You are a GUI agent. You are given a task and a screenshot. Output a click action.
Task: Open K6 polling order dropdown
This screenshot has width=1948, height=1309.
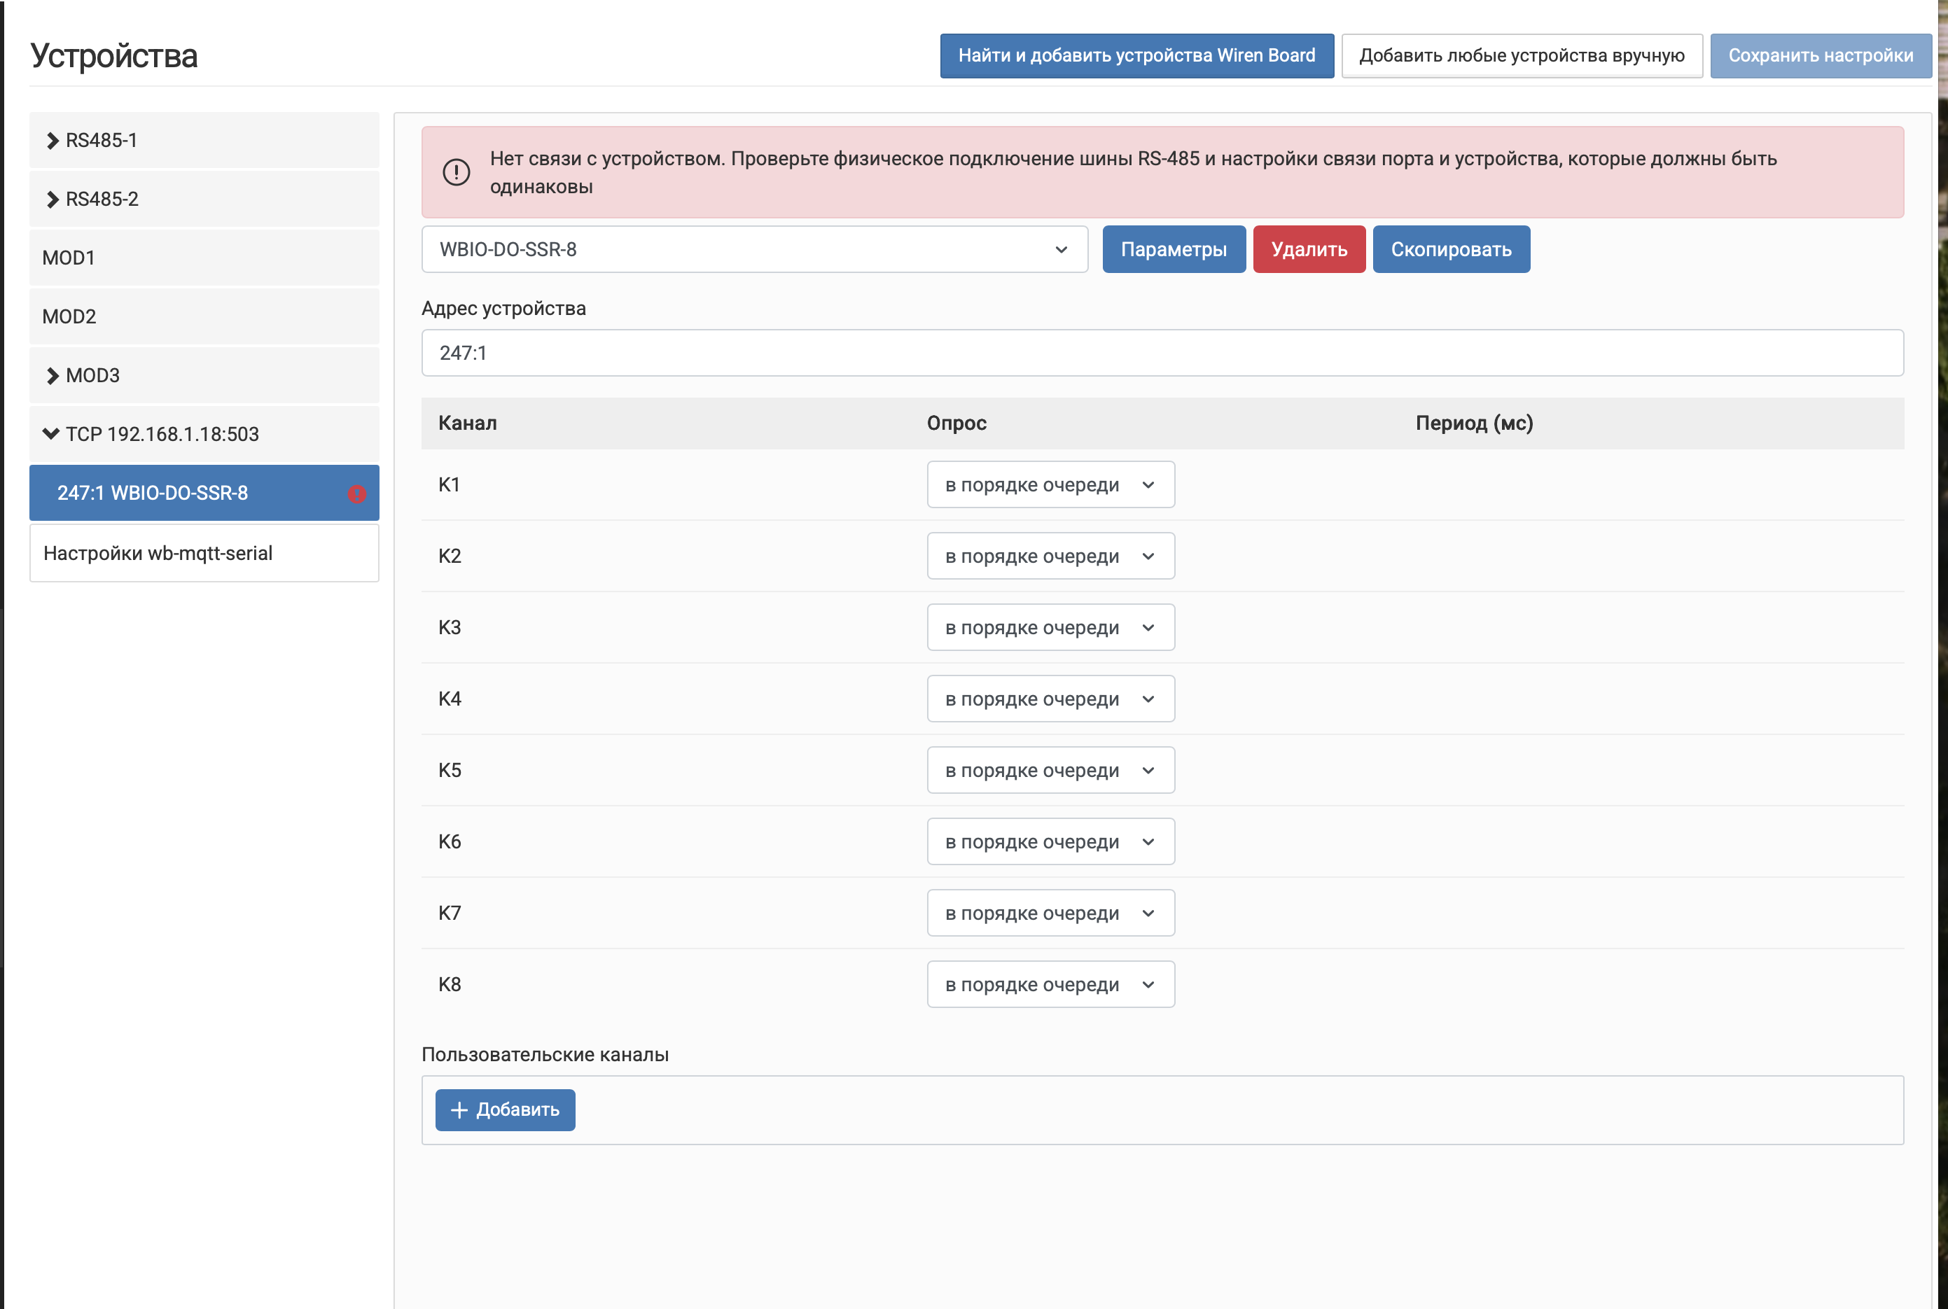point(1050,841)
